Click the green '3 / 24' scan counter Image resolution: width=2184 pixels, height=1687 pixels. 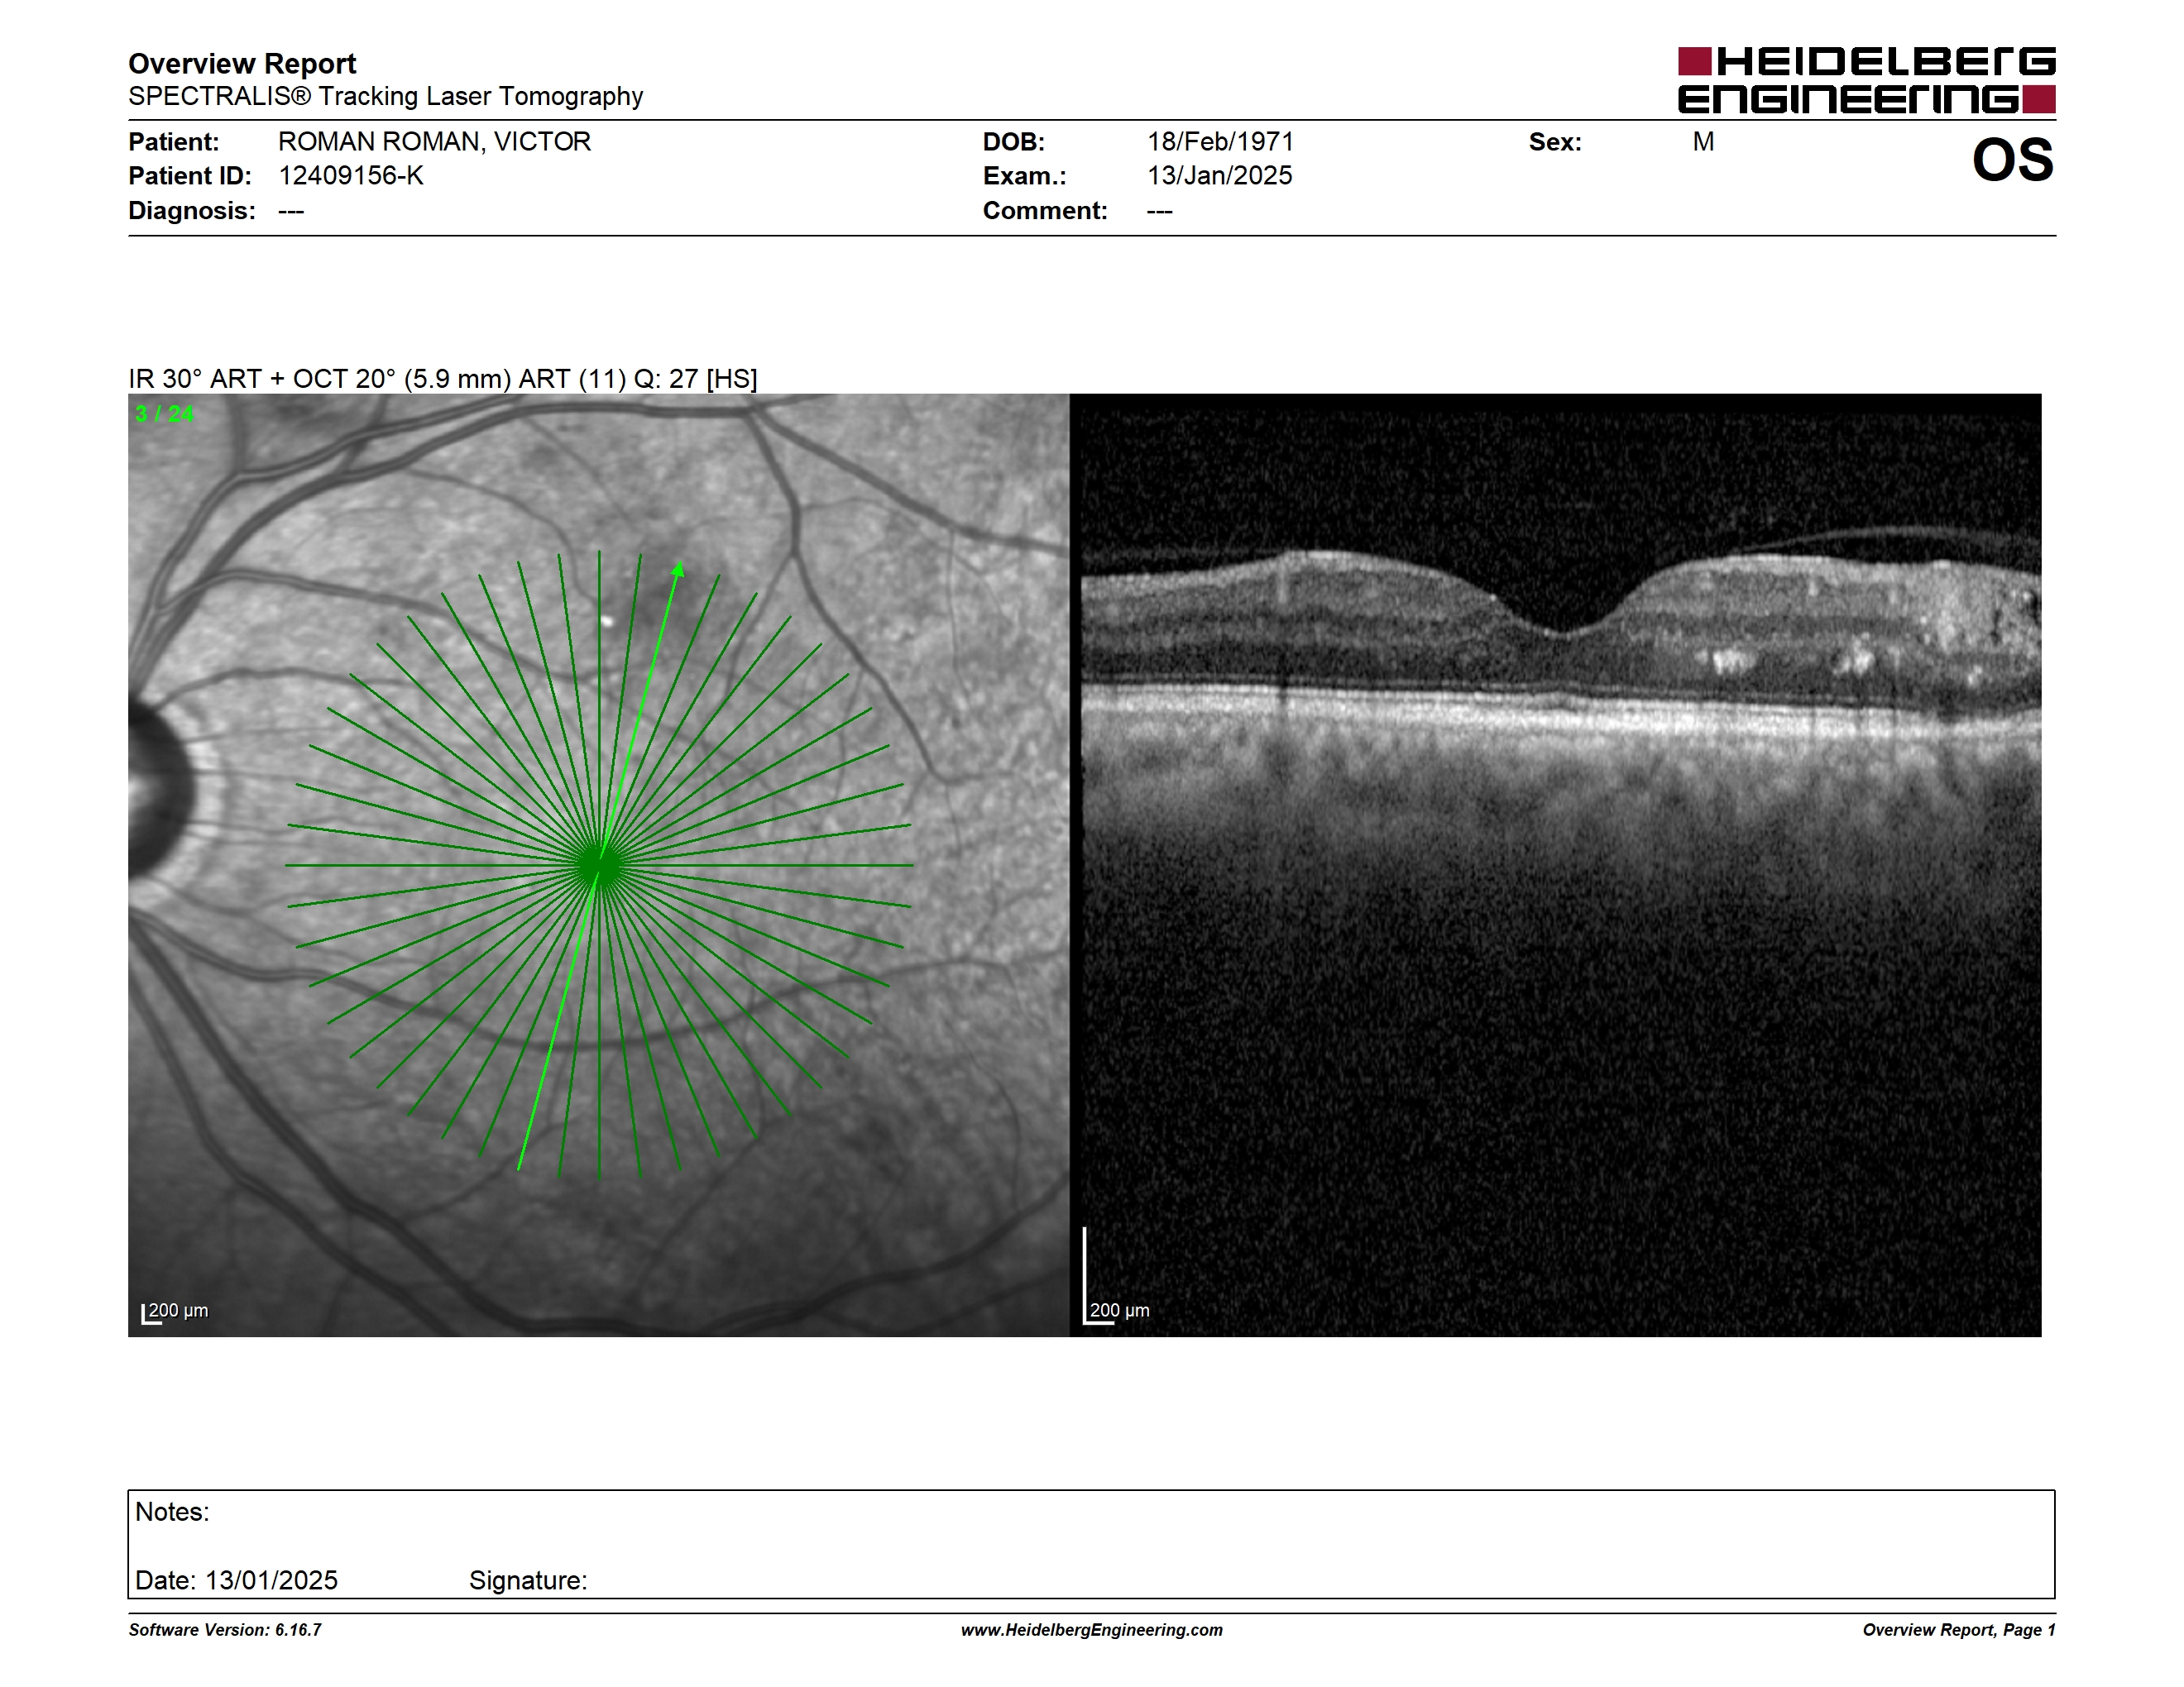coord(164,413)
